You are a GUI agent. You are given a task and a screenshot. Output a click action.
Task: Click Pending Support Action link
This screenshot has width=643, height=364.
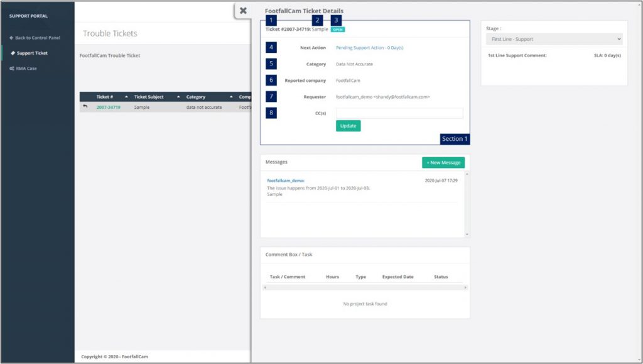(x=369, y=48)
